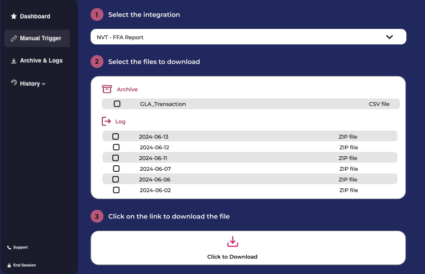Image resolution: width=425 pixels, height=274 pixels.
Task: Click the integration dropdown chevron arrow
Action: point(390,37)
